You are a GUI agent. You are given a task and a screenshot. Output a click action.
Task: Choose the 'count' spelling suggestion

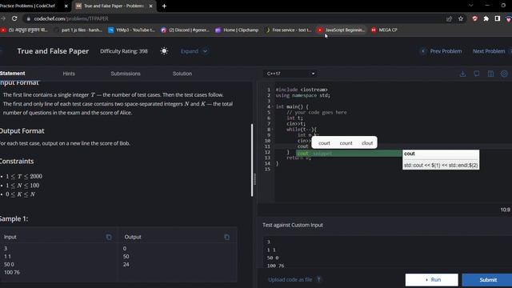tap(346, 143)
